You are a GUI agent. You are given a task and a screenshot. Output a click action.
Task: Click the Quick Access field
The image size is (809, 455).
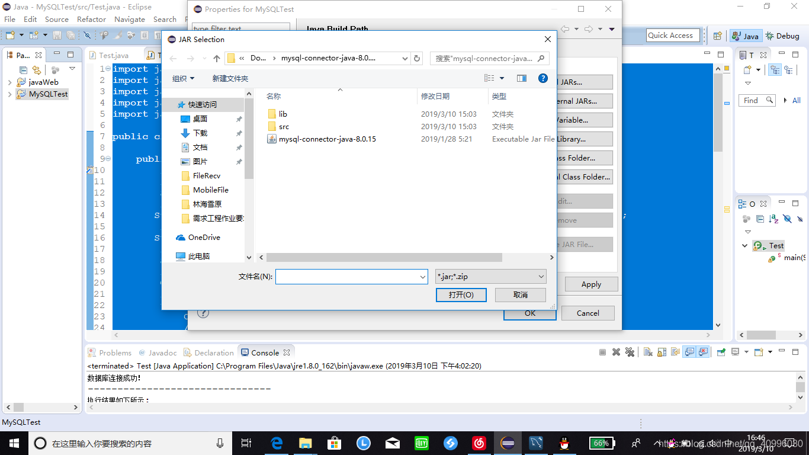click(673, 36)
